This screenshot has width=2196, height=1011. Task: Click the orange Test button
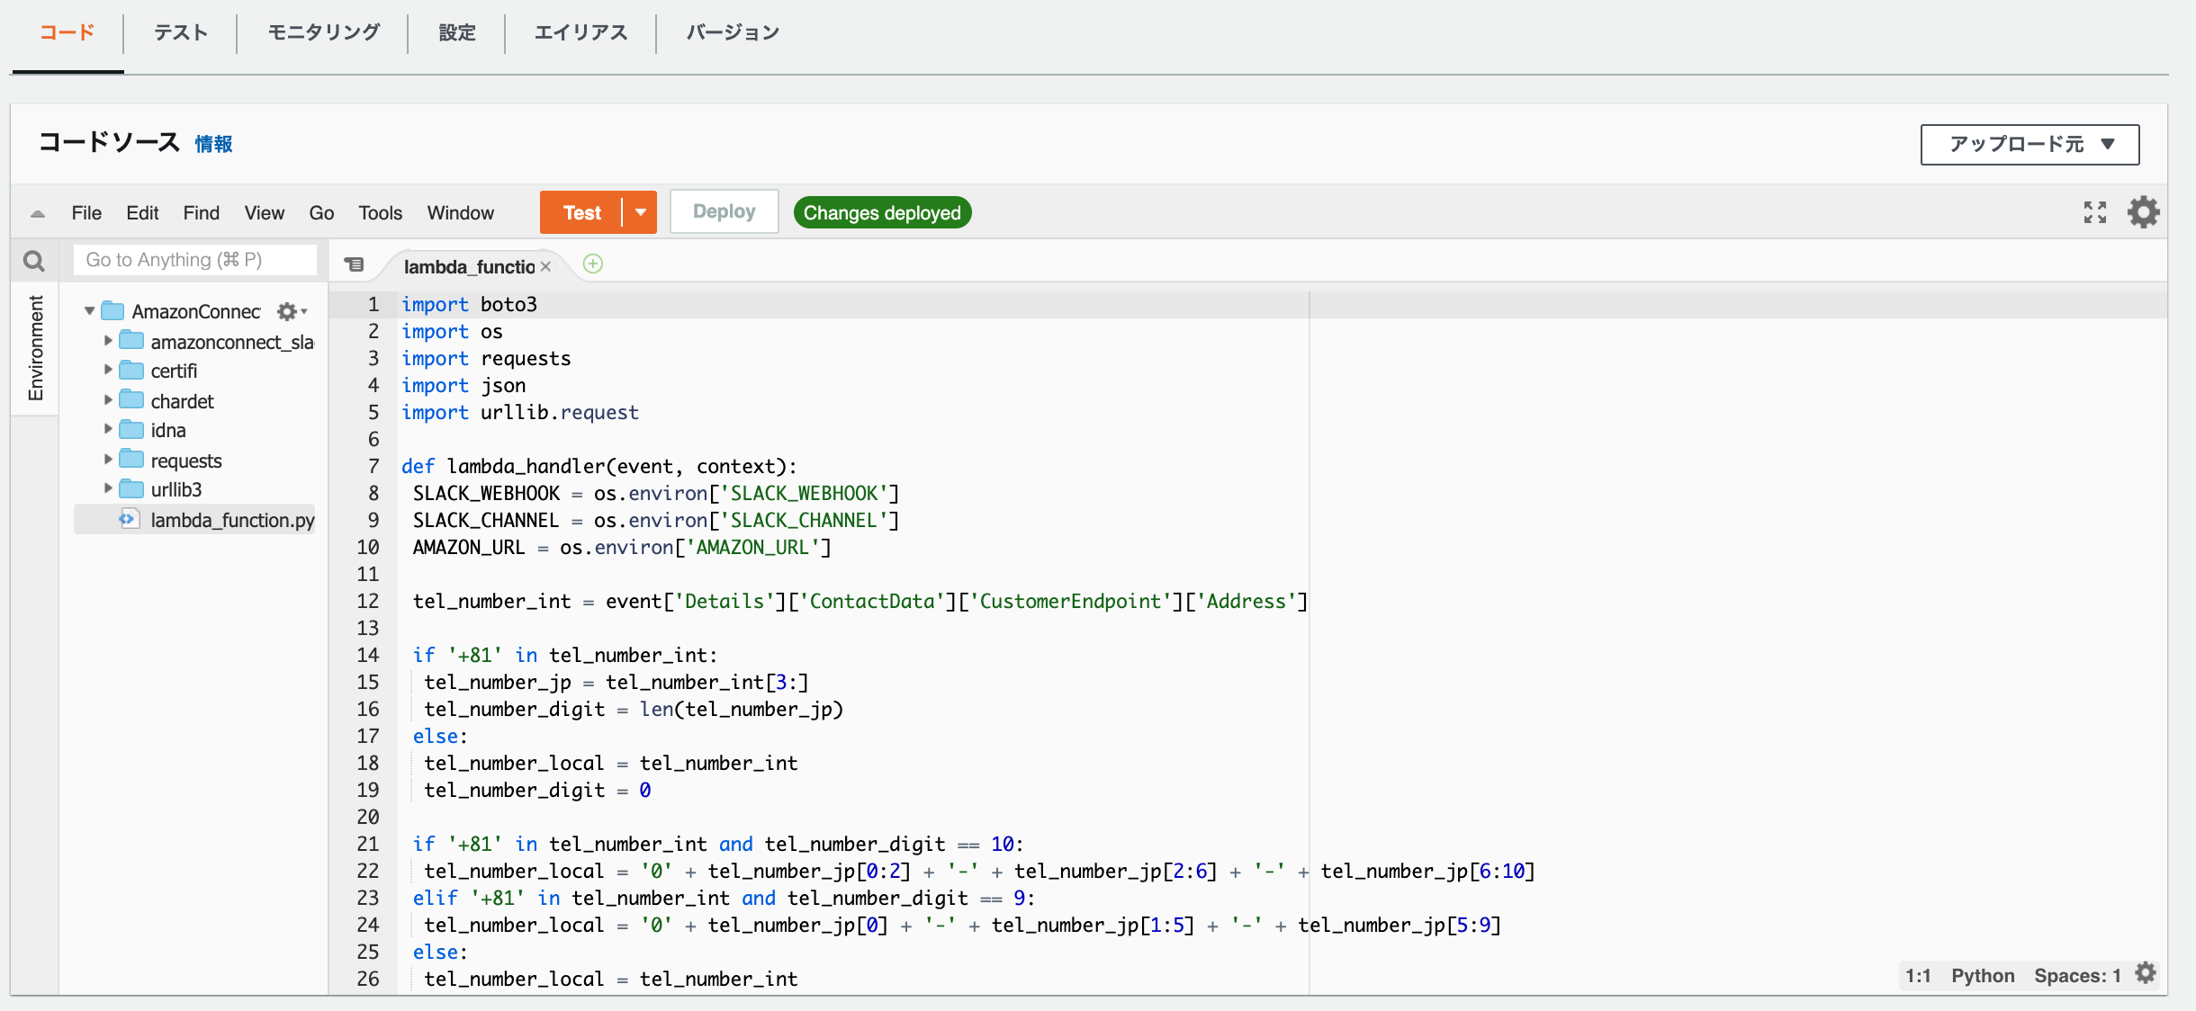click(x=581, y=212)
